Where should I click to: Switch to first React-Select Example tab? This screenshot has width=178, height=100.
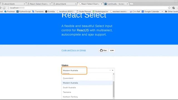click(x=39, y=4)
